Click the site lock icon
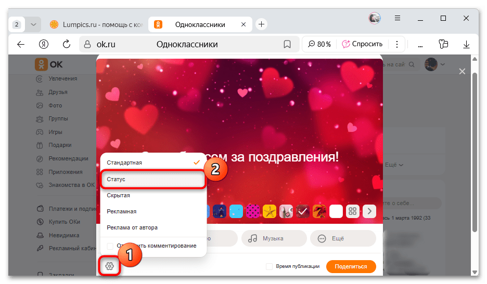 coord(87,44)
